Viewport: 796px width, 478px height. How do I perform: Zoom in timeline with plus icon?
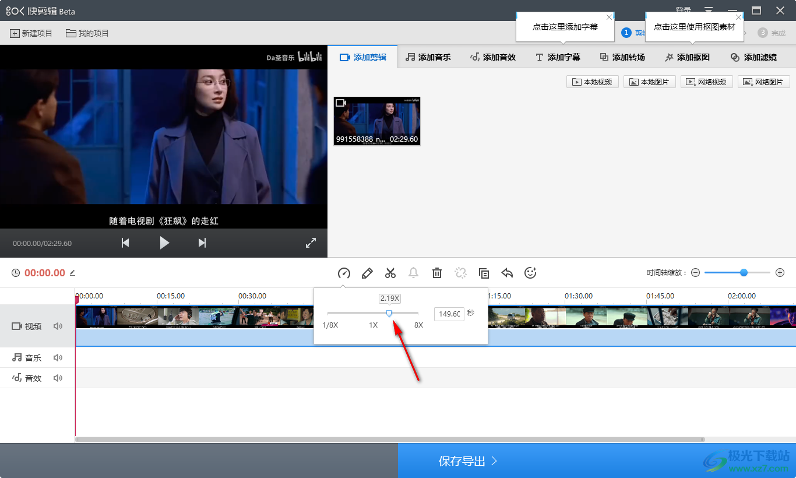tap(780, 273)
